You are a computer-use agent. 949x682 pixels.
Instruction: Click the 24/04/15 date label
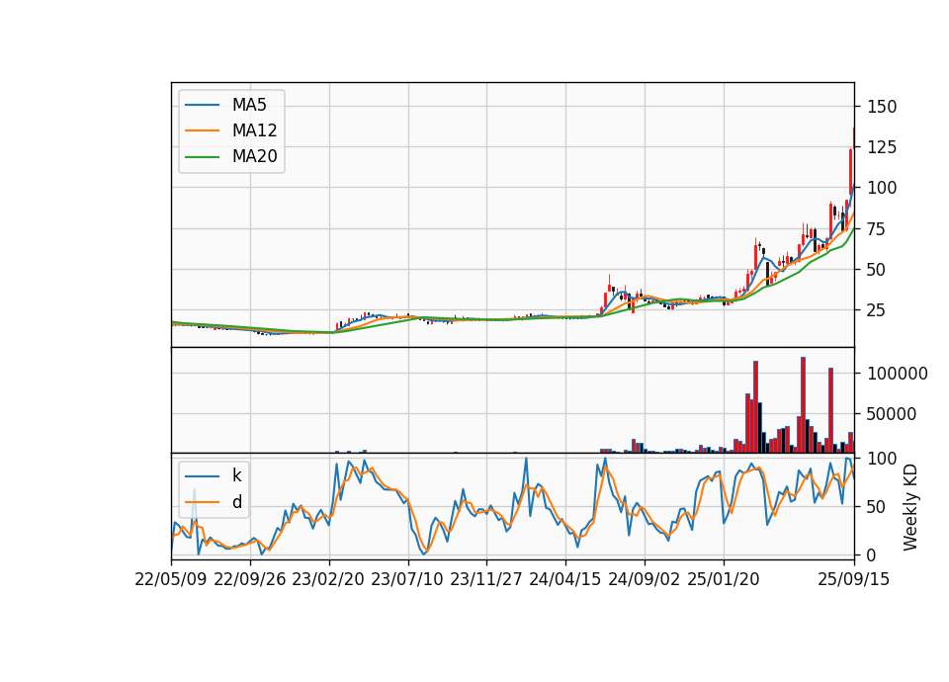click(x=565, y=580)
